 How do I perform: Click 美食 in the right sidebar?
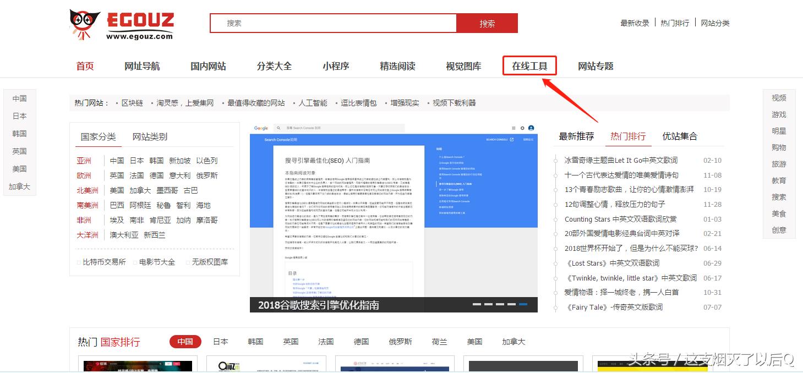click(x=779, y=213)
